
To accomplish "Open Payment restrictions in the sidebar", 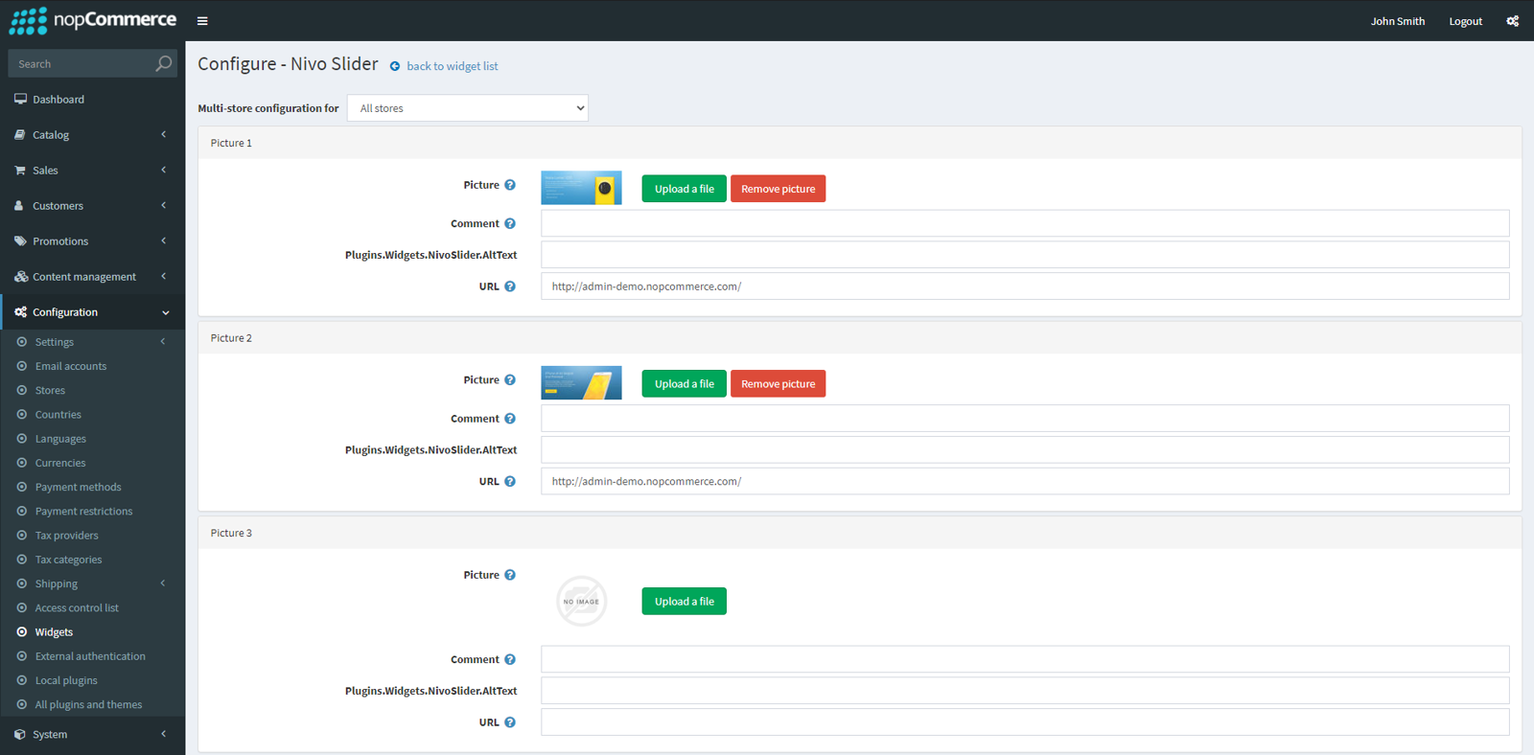I will pyautogui.click(x=84, y=512).
